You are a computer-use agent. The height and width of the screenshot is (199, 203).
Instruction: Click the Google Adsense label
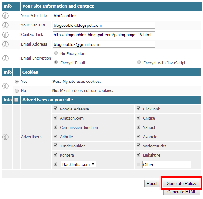[x=74, y=109]
